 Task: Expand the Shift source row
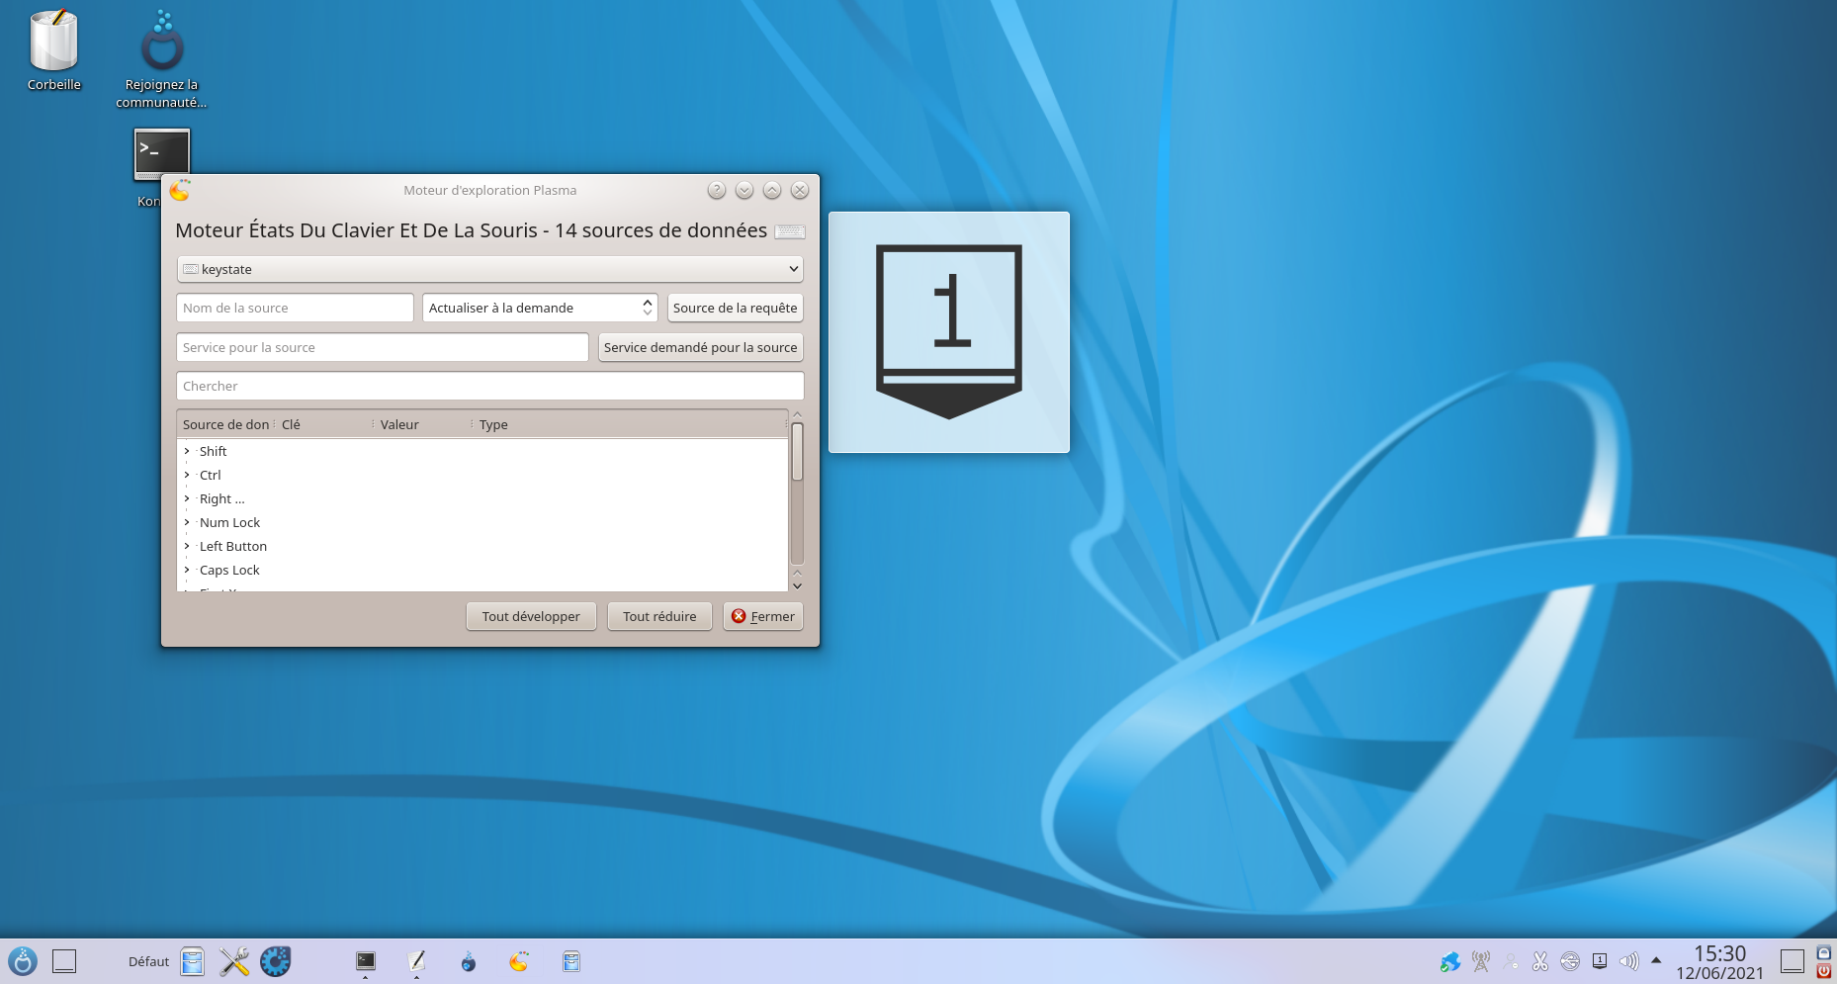(x=187, y=451)
